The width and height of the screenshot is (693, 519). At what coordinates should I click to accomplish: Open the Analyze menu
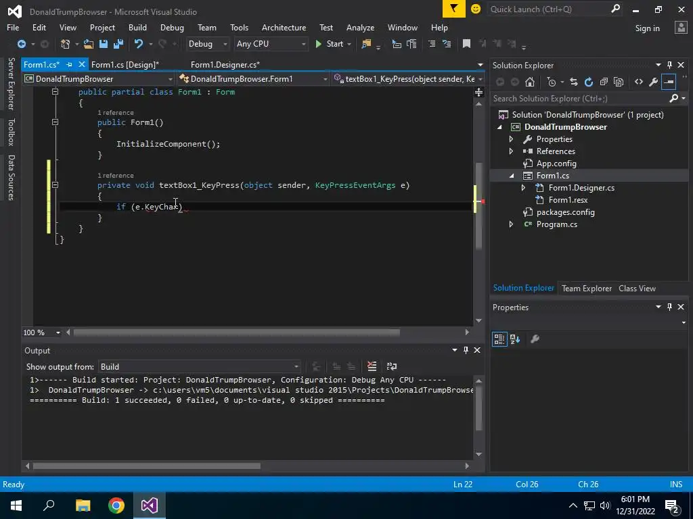pos(360,27)
